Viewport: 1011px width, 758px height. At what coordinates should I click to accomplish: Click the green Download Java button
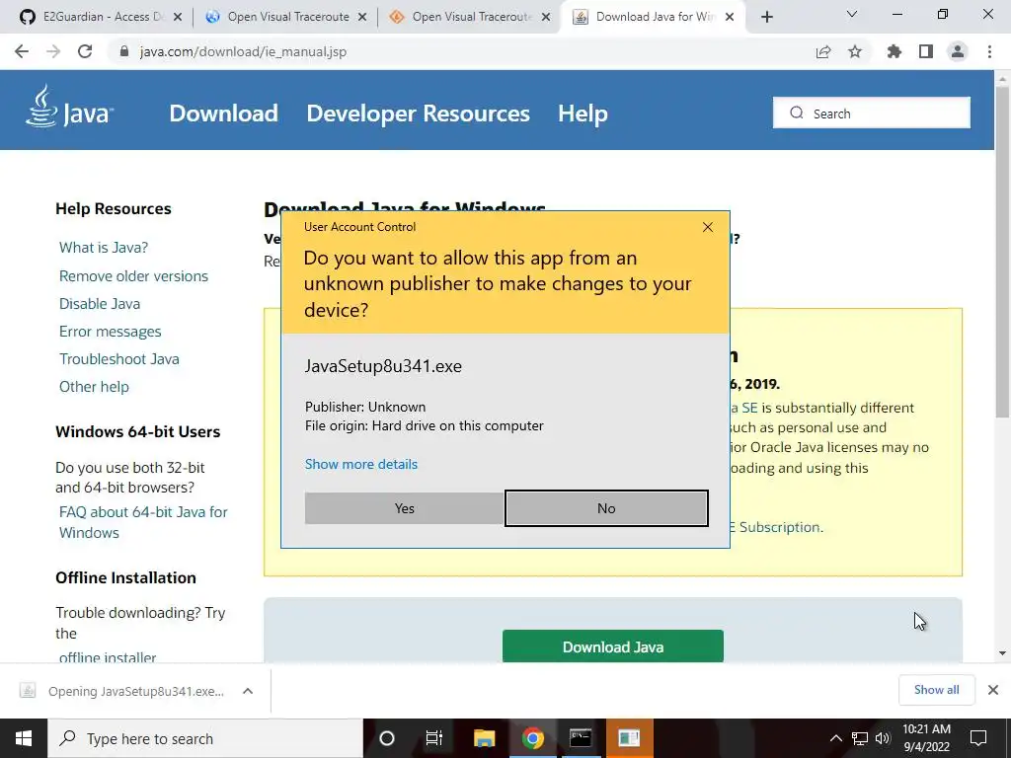[x=612, y=646]
